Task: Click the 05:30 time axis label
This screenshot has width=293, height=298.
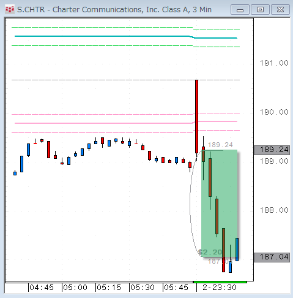Action: tap(143, 288)
